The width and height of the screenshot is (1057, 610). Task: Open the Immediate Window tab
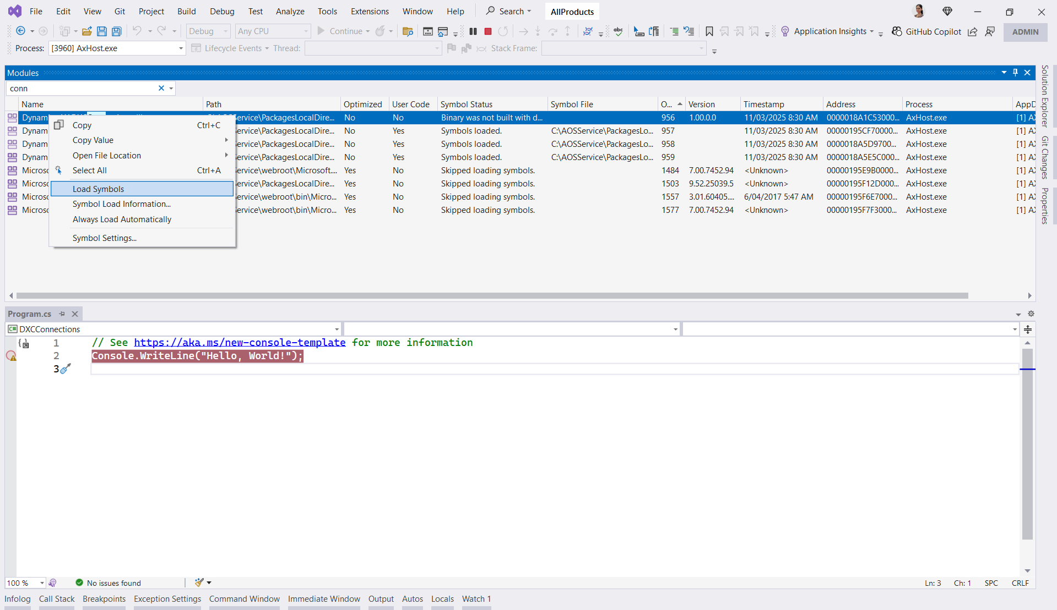coord(324,599)
